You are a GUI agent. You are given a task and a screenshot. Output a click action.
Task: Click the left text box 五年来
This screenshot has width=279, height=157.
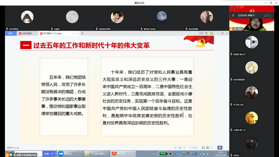tap(64, 97)
